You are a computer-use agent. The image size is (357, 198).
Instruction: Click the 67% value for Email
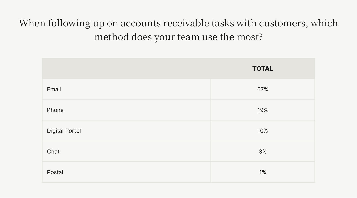(263, 89)
